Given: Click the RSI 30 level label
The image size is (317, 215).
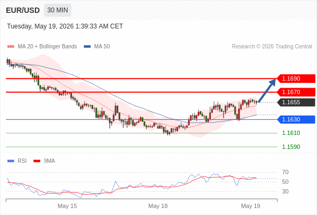Looking at the screenshot, I should [285, 191].
